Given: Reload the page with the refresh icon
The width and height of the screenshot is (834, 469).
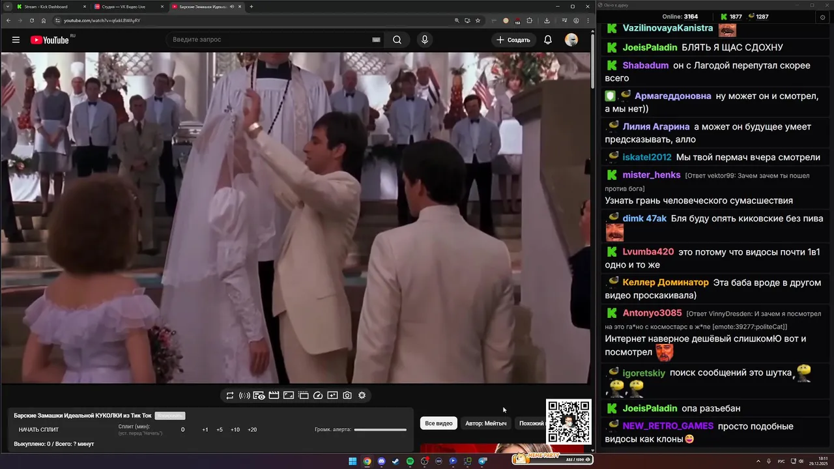Looking at the screenshot, I should click(x=32, y=20).
